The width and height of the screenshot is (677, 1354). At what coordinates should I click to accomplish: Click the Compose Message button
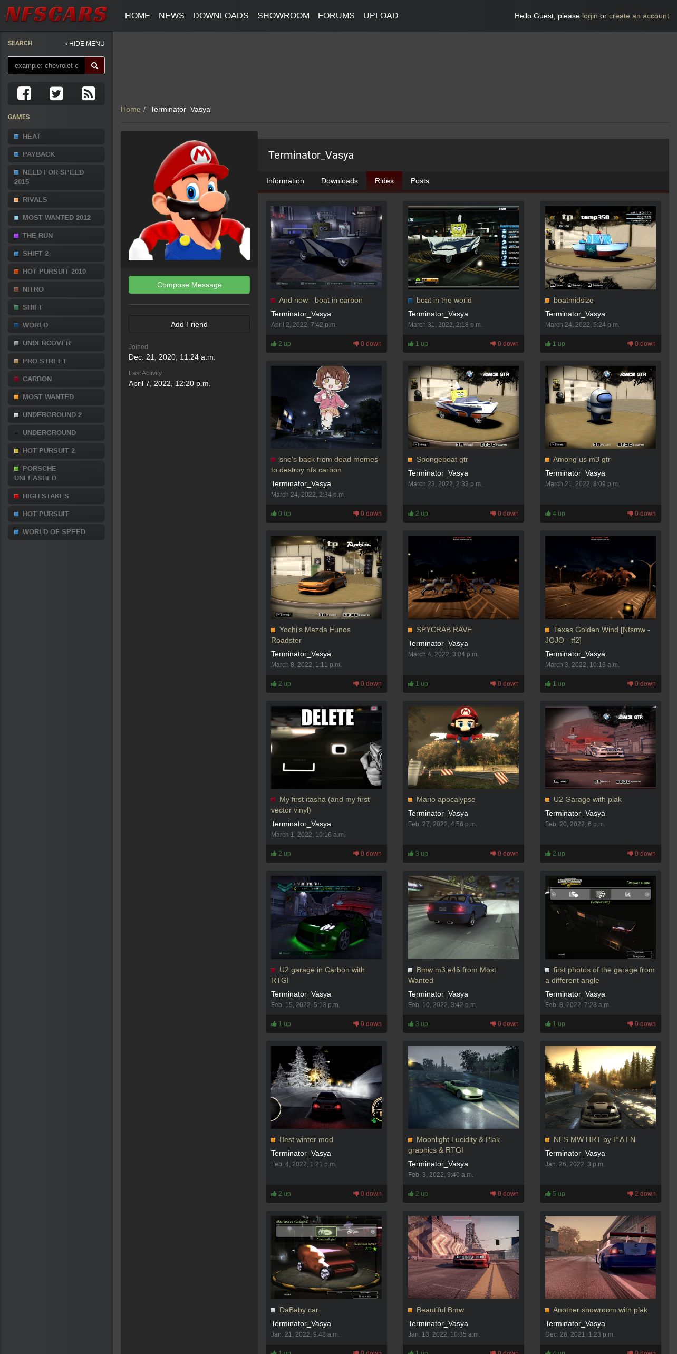(x=189, y=285)
